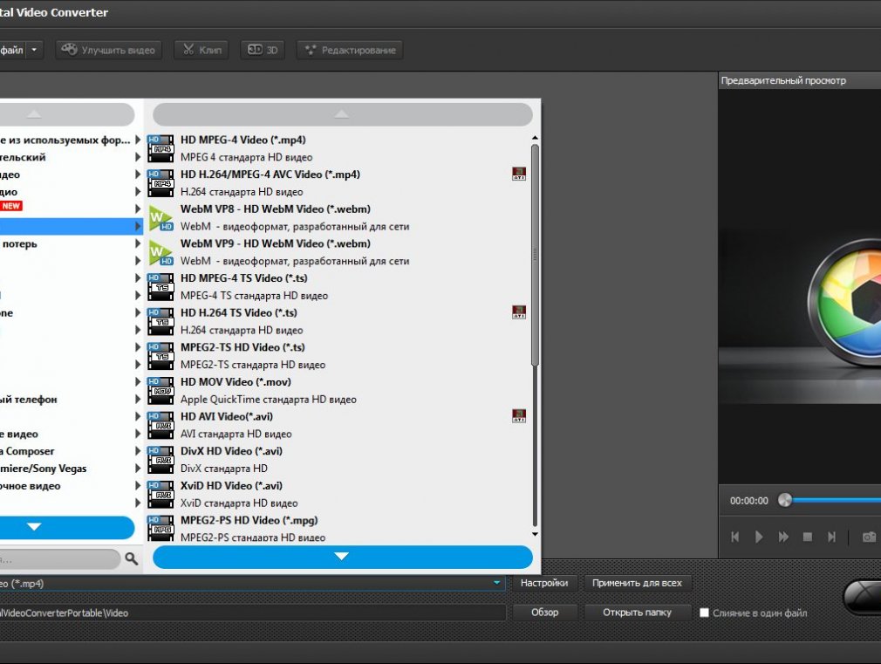This screenshot has width=881, height=664.
Task: Click the HD H.264/MPEG-4 AVC Video format icon
Action: (x=160, y=182)
